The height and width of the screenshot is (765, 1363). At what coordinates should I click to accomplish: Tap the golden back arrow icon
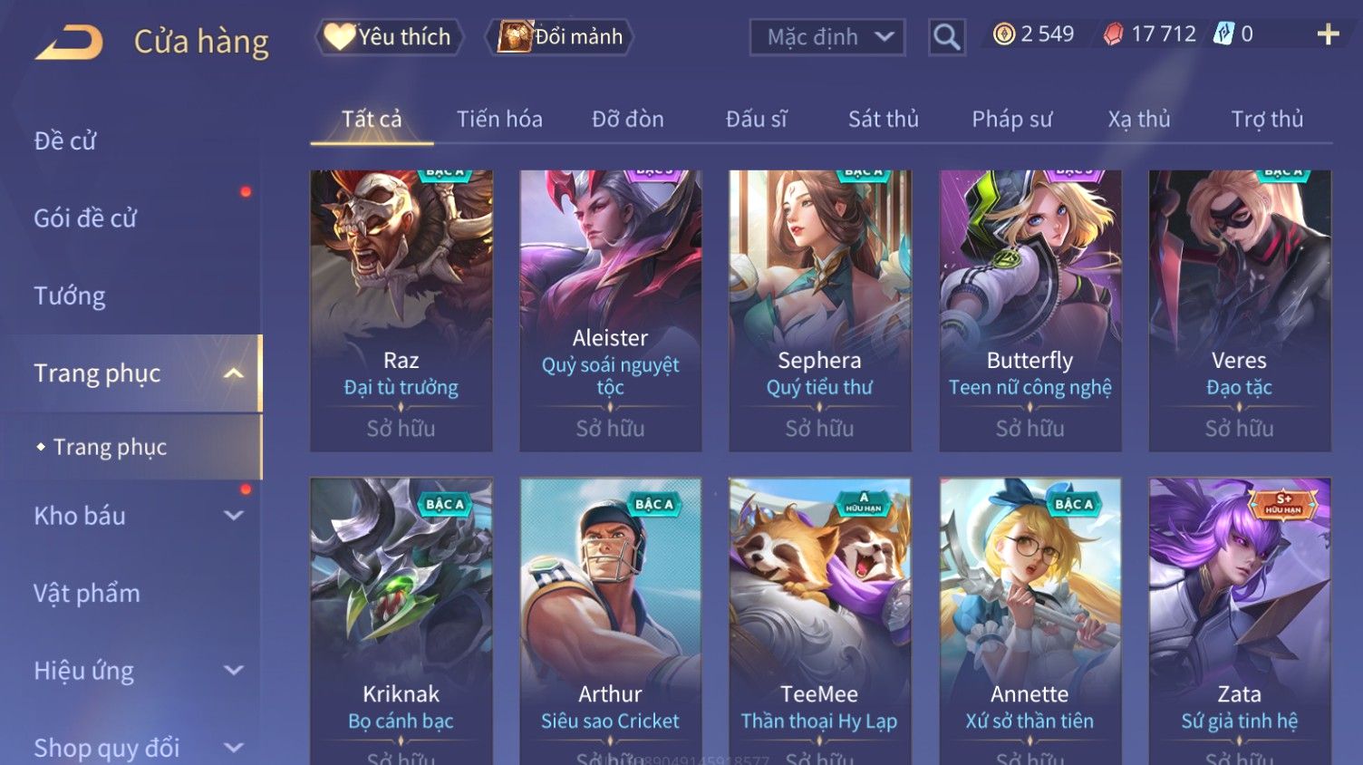[x=69, y=43]
